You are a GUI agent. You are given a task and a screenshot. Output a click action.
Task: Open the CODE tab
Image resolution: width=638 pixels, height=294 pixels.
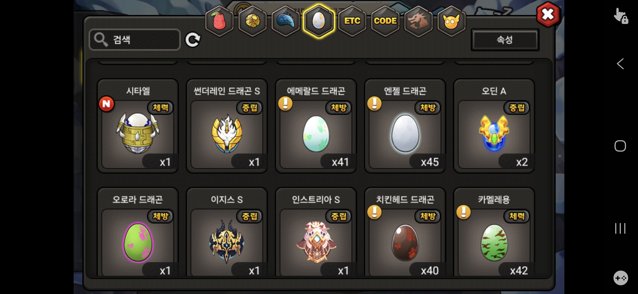tap(385, 21)
